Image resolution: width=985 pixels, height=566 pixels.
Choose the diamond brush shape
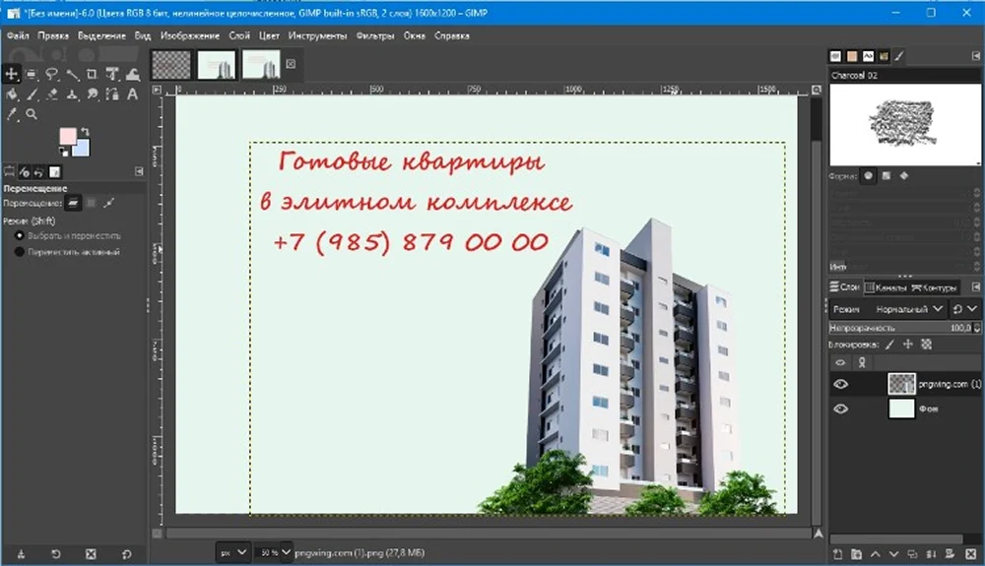pos(904,176)
